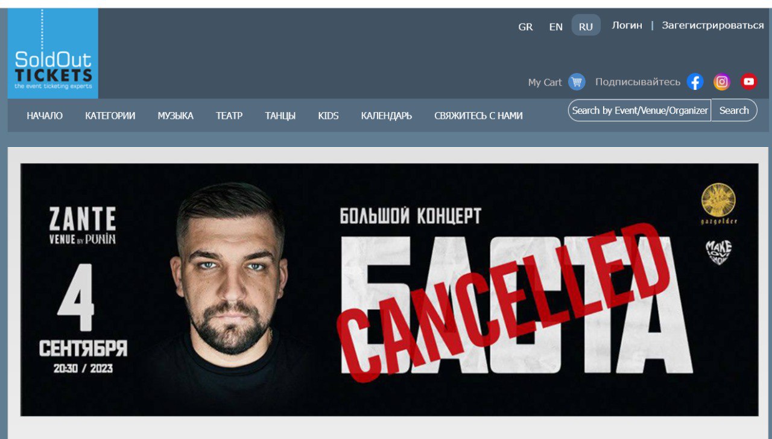Focus the Search by Event/Venue/Organizer field
The image size is (772, 439).
(x=640, y=110)
